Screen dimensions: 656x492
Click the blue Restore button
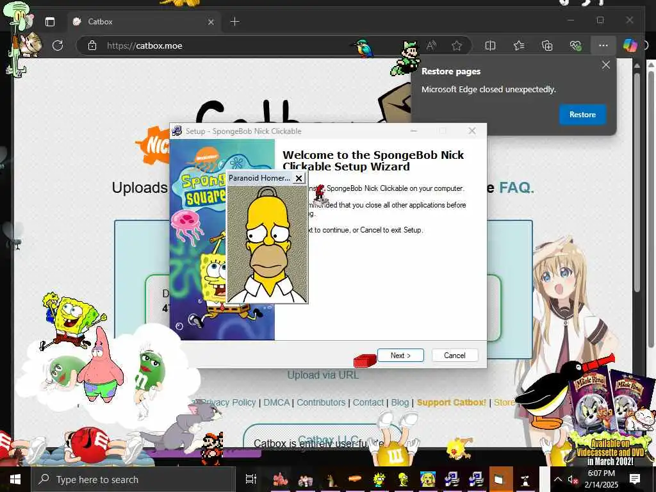click(582, 115)
